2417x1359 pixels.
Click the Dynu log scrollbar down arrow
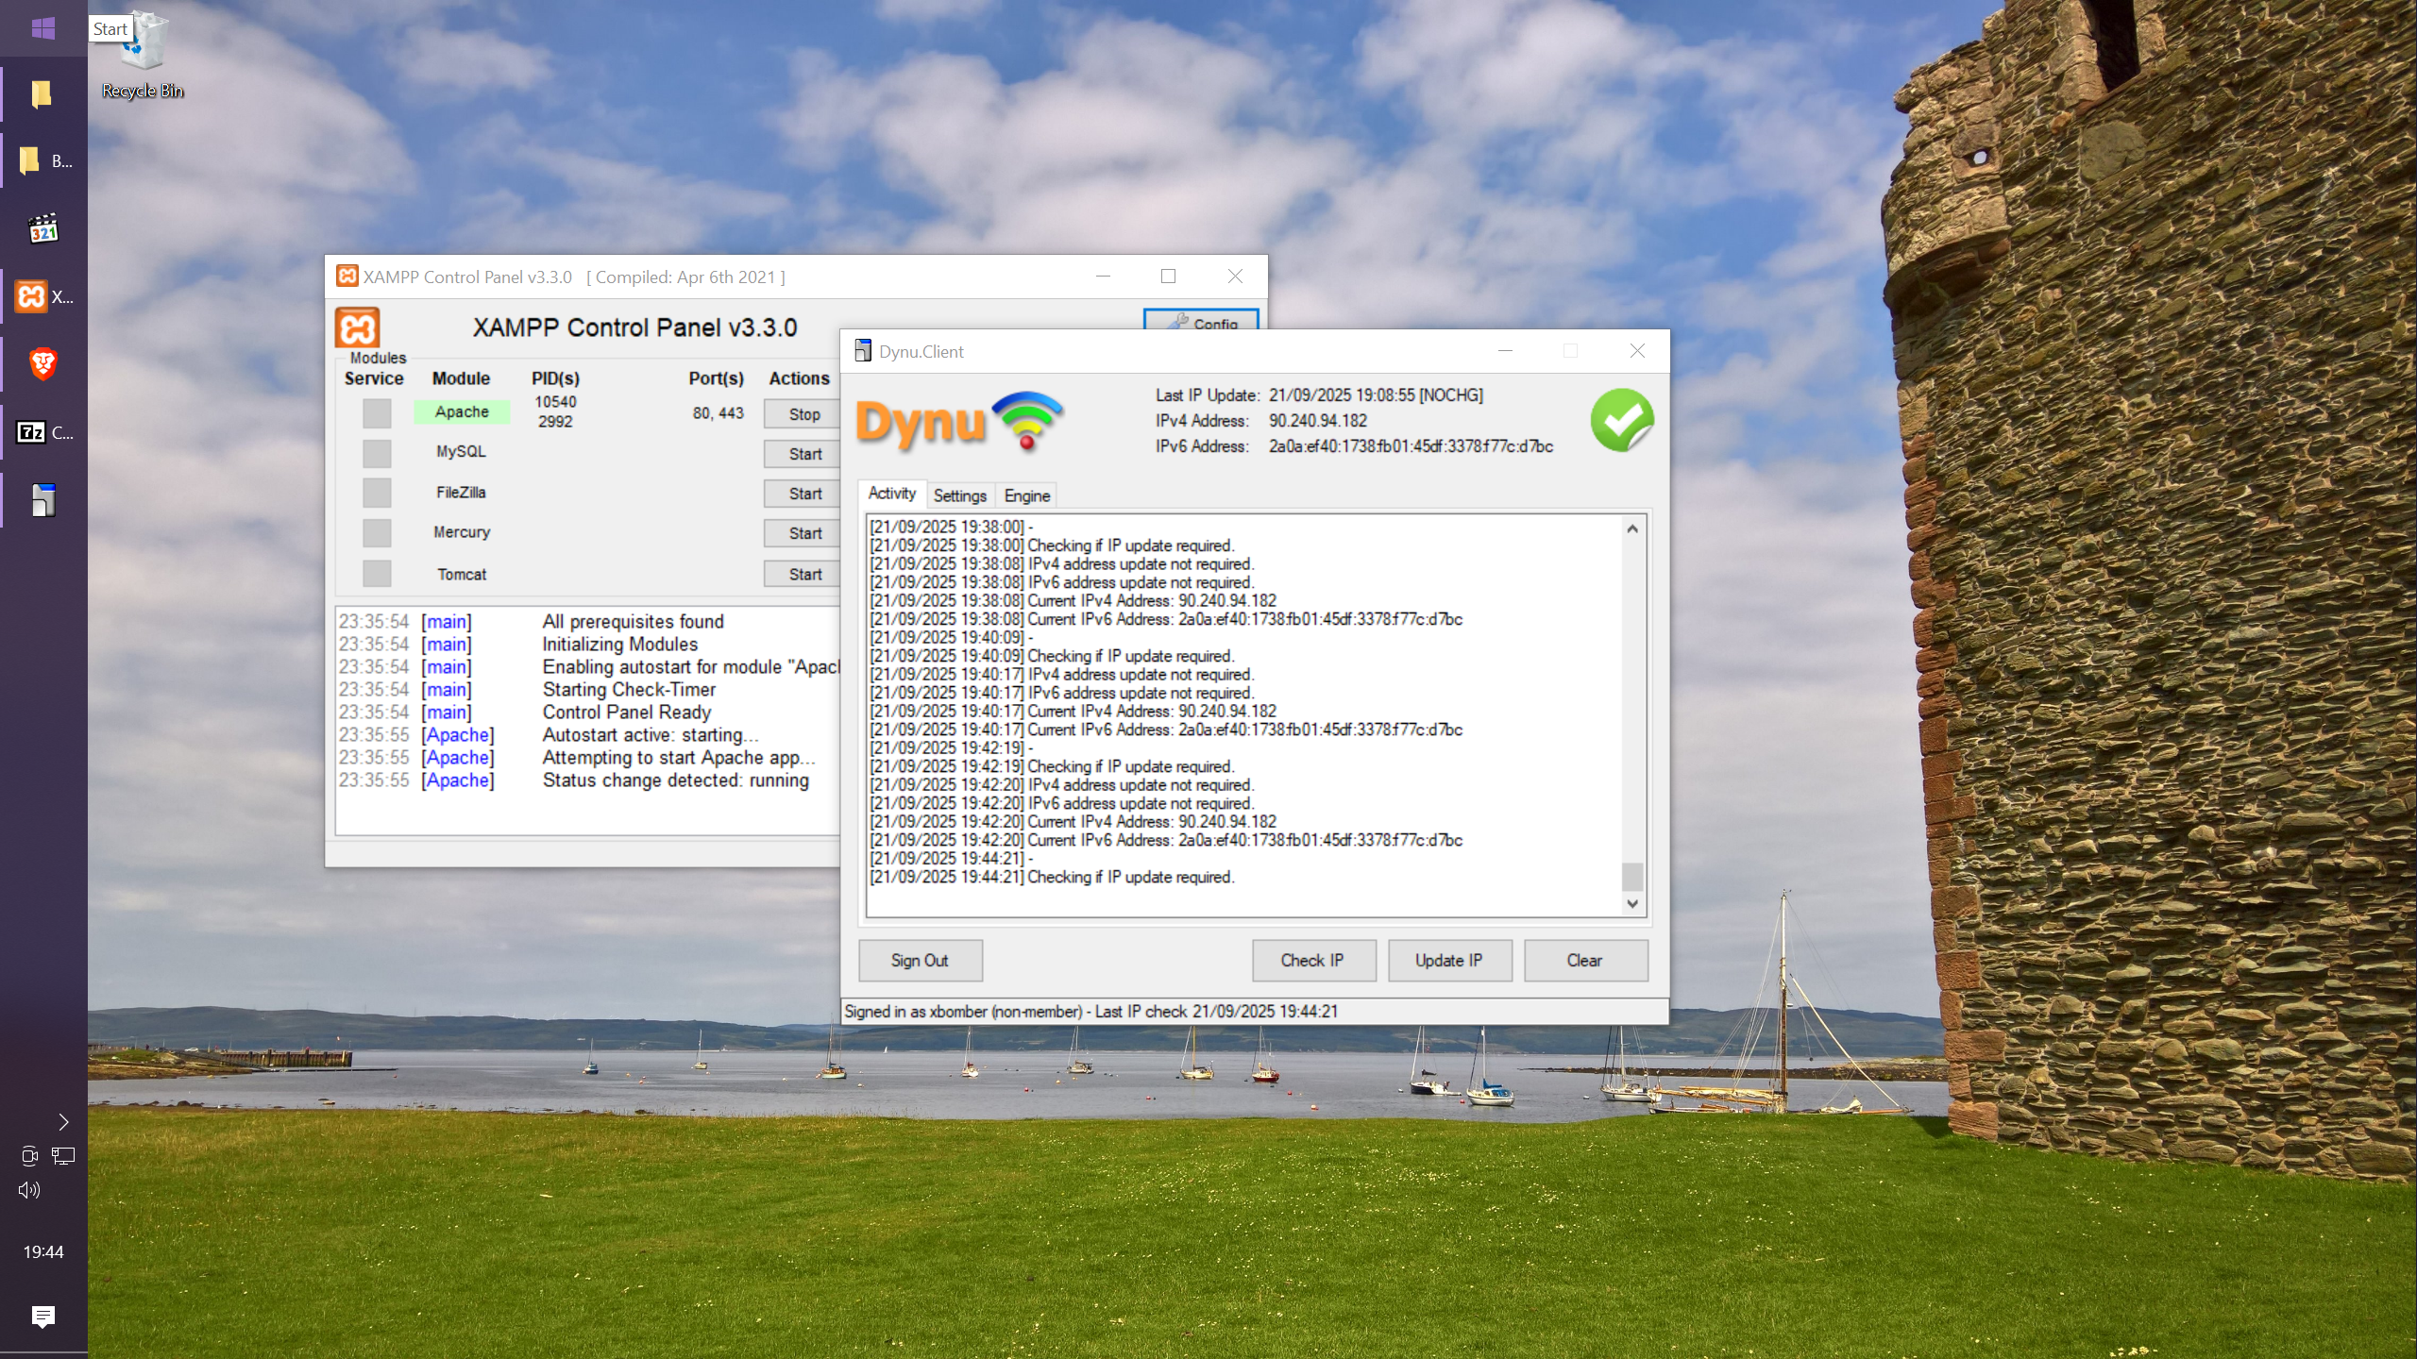[1632, 904]
